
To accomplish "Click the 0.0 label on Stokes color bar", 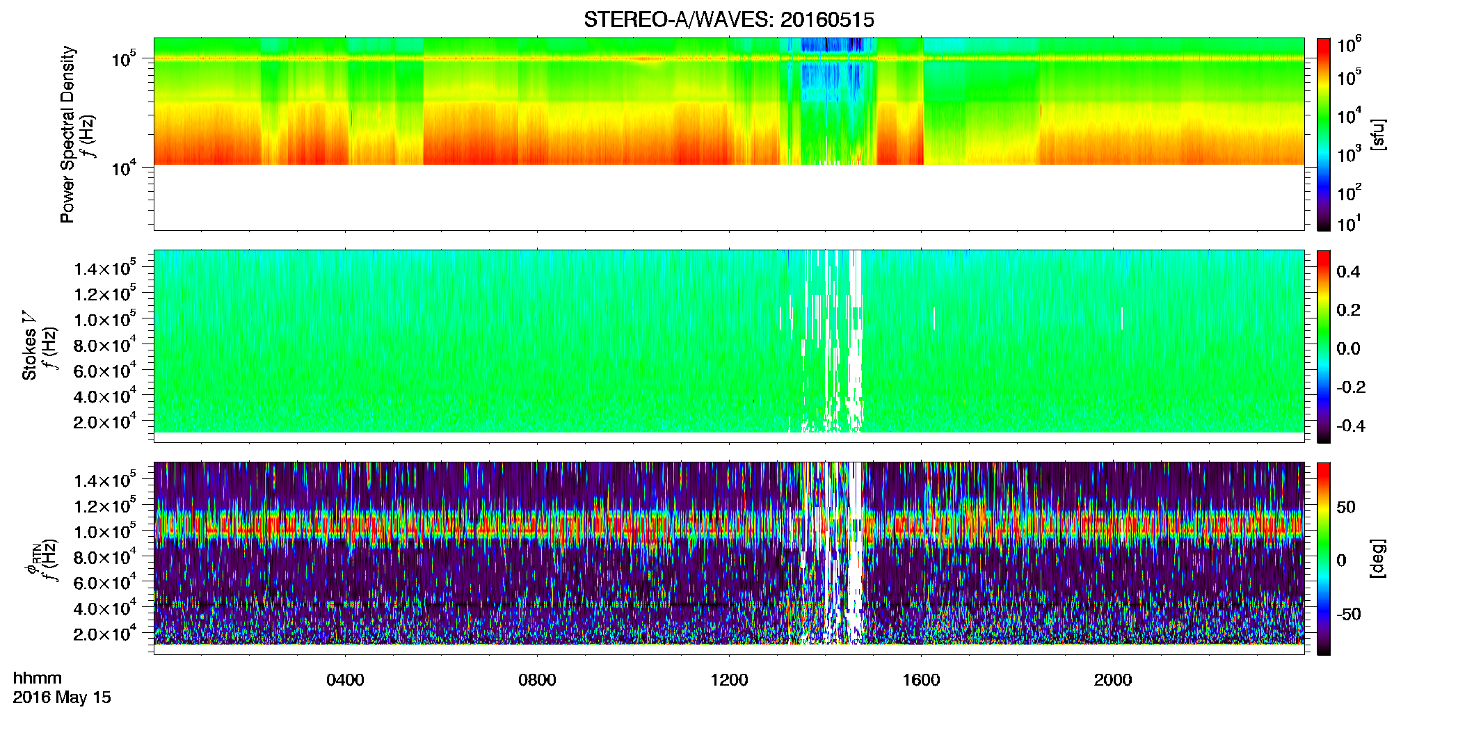I will click(1348, 349).
